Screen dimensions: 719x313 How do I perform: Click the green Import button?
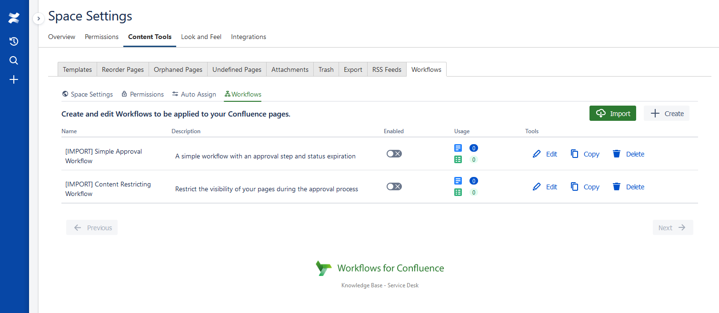[612, 113]
